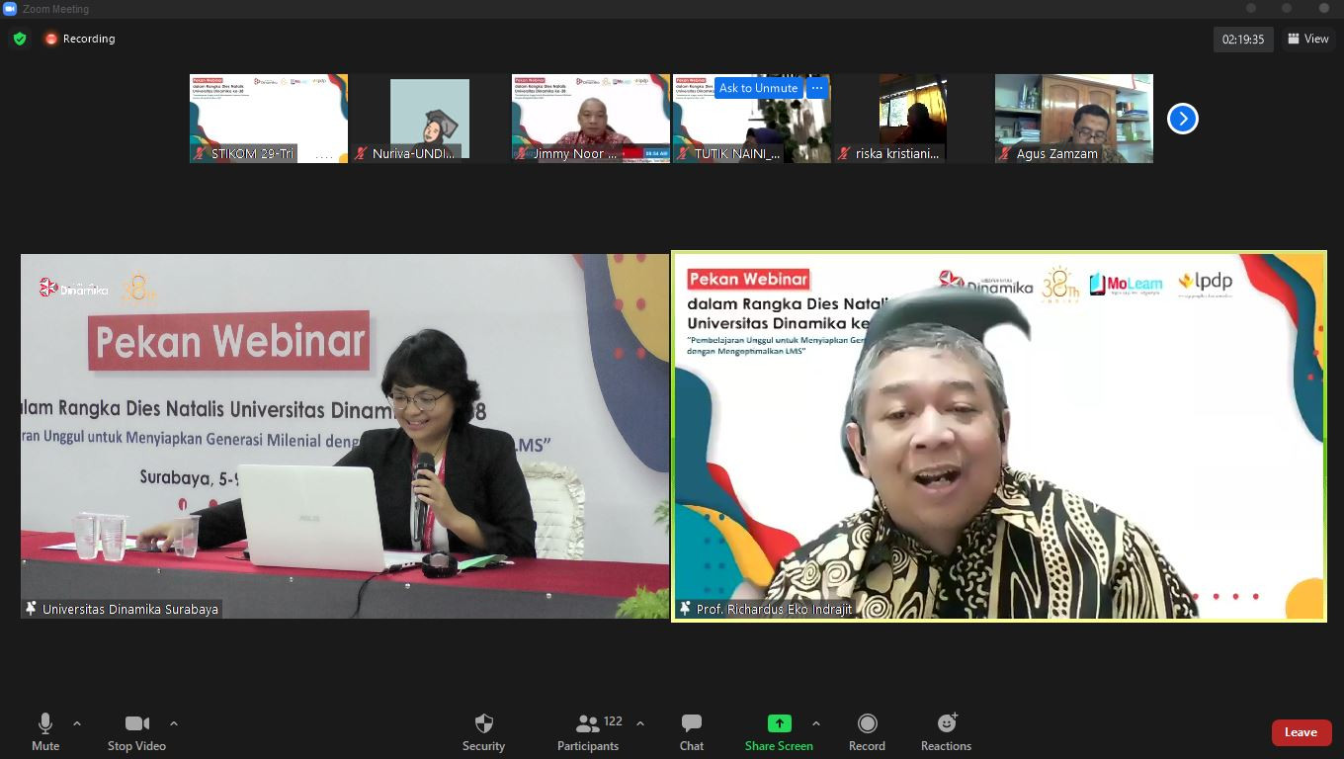Viewport: 1344px width, 759px height.
Task: Click the green Share Screen icon
Action: click(x=779, y=723)
